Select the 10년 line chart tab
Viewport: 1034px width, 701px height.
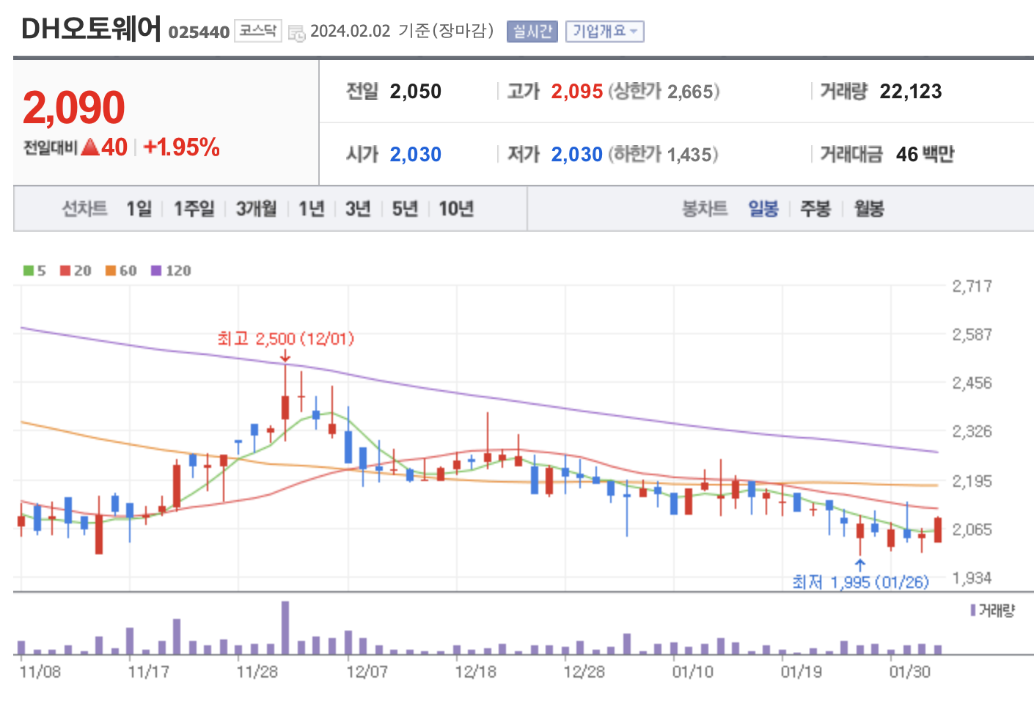click(x=456, y=209)
